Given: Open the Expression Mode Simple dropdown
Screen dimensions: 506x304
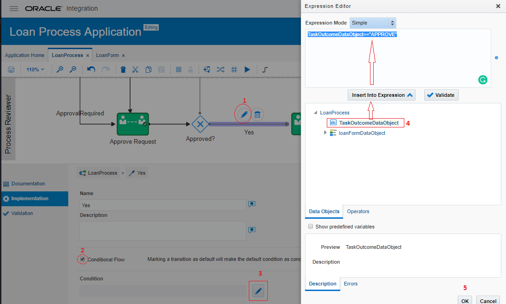Looking at the screenshot, I should pyautogui.click(x=373, y=23).
